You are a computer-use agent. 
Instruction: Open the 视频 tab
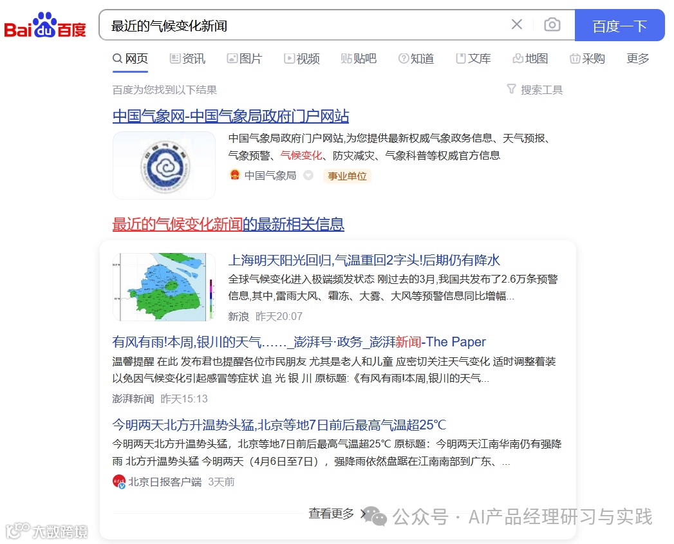point(302,59)
